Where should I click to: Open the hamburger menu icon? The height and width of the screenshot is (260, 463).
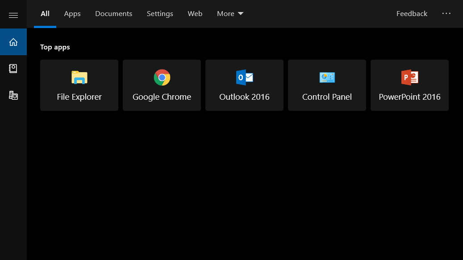pyautogui.click(x=13, y=15)
